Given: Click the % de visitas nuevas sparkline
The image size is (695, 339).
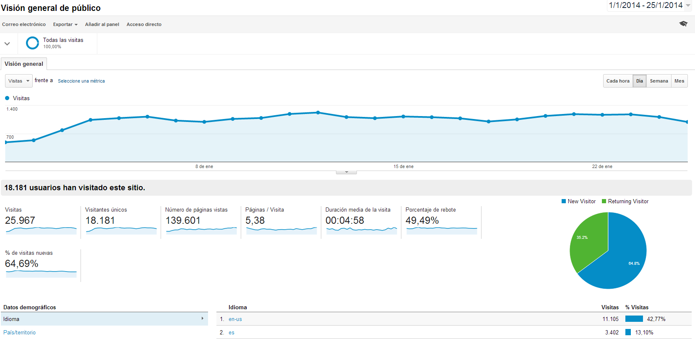Looking at the screenshot, I should point(41,274).
